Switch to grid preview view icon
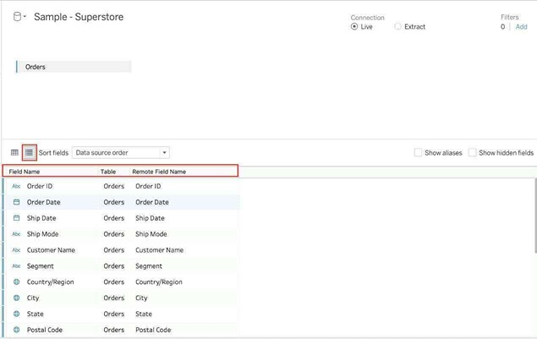This screenshot has height=339, width=537. tap(14, 153)
